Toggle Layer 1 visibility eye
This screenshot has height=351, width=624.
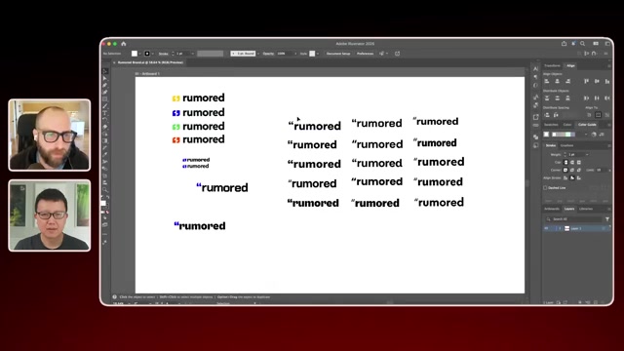(x=546, y=228)
